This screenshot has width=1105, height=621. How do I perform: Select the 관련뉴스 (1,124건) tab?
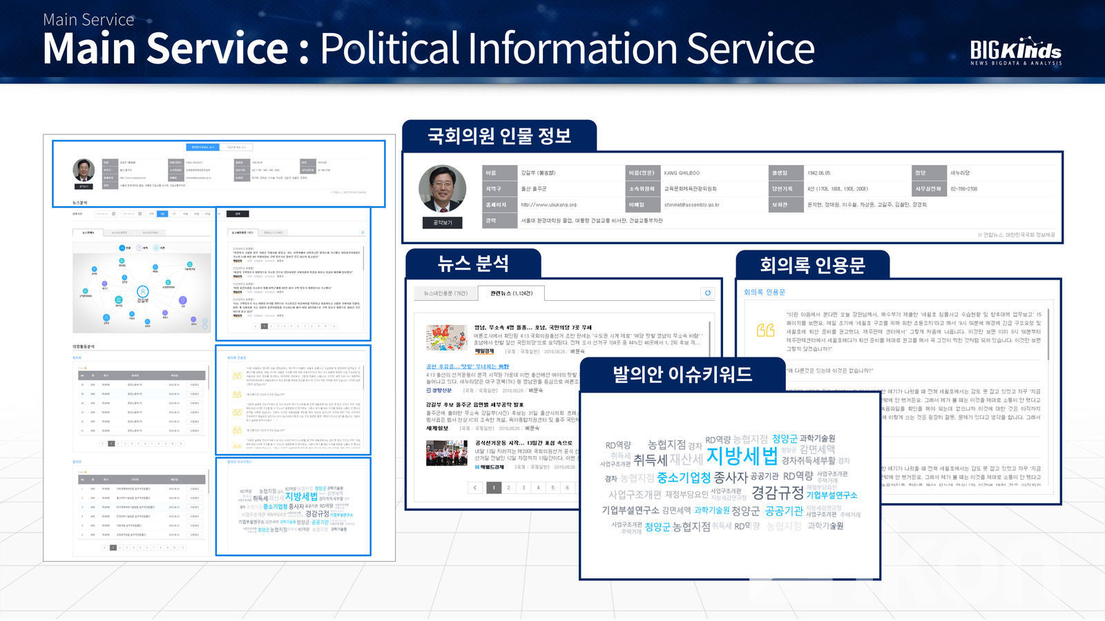tap(511, 293)
